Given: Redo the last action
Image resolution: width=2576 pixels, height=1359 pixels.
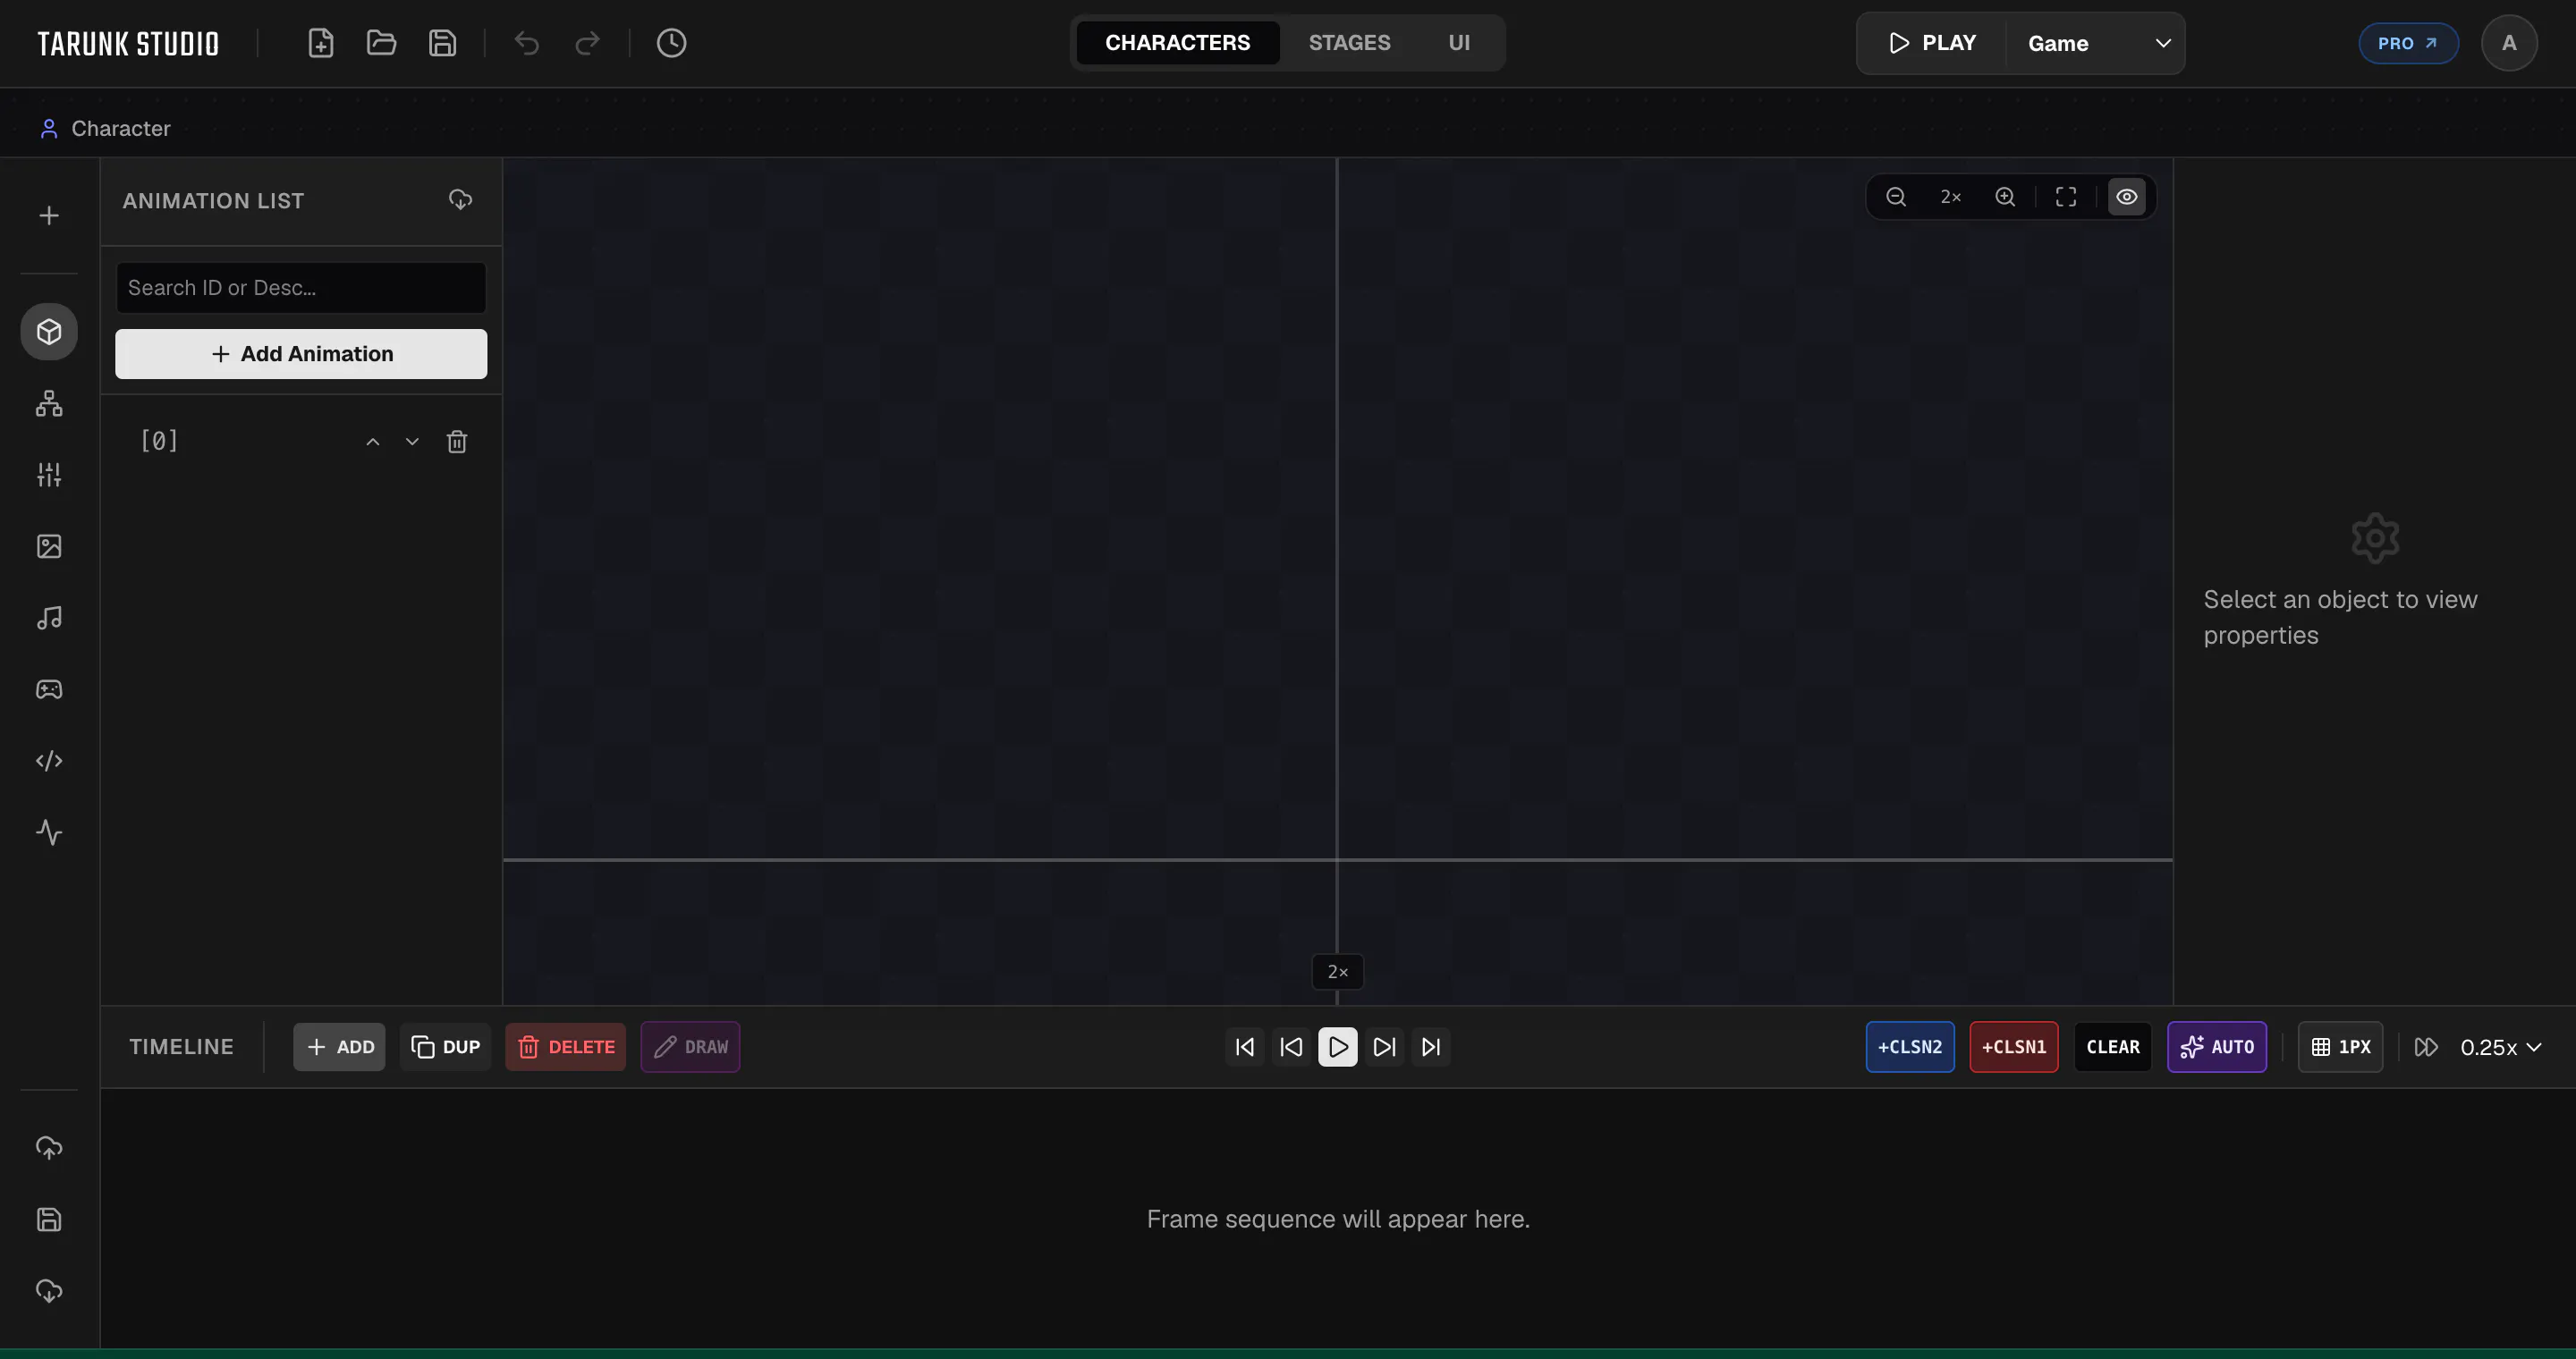Looking at the screenshot, I should 588,43.
